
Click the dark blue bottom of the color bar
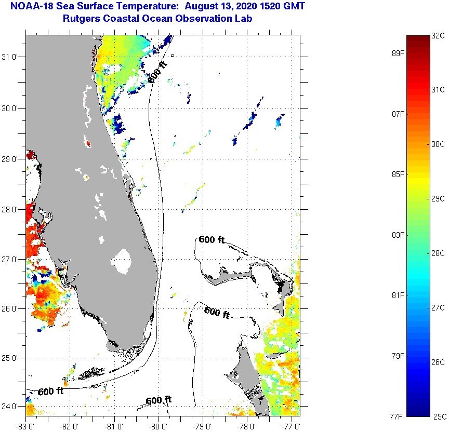pyautogui.click(x=417, y=412)
